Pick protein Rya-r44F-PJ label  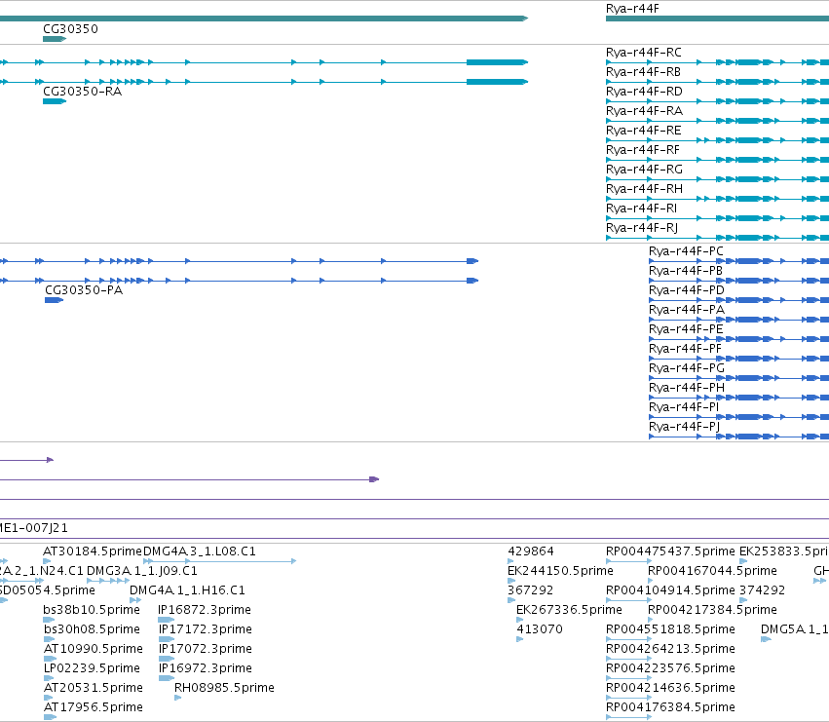pos(684,427)
